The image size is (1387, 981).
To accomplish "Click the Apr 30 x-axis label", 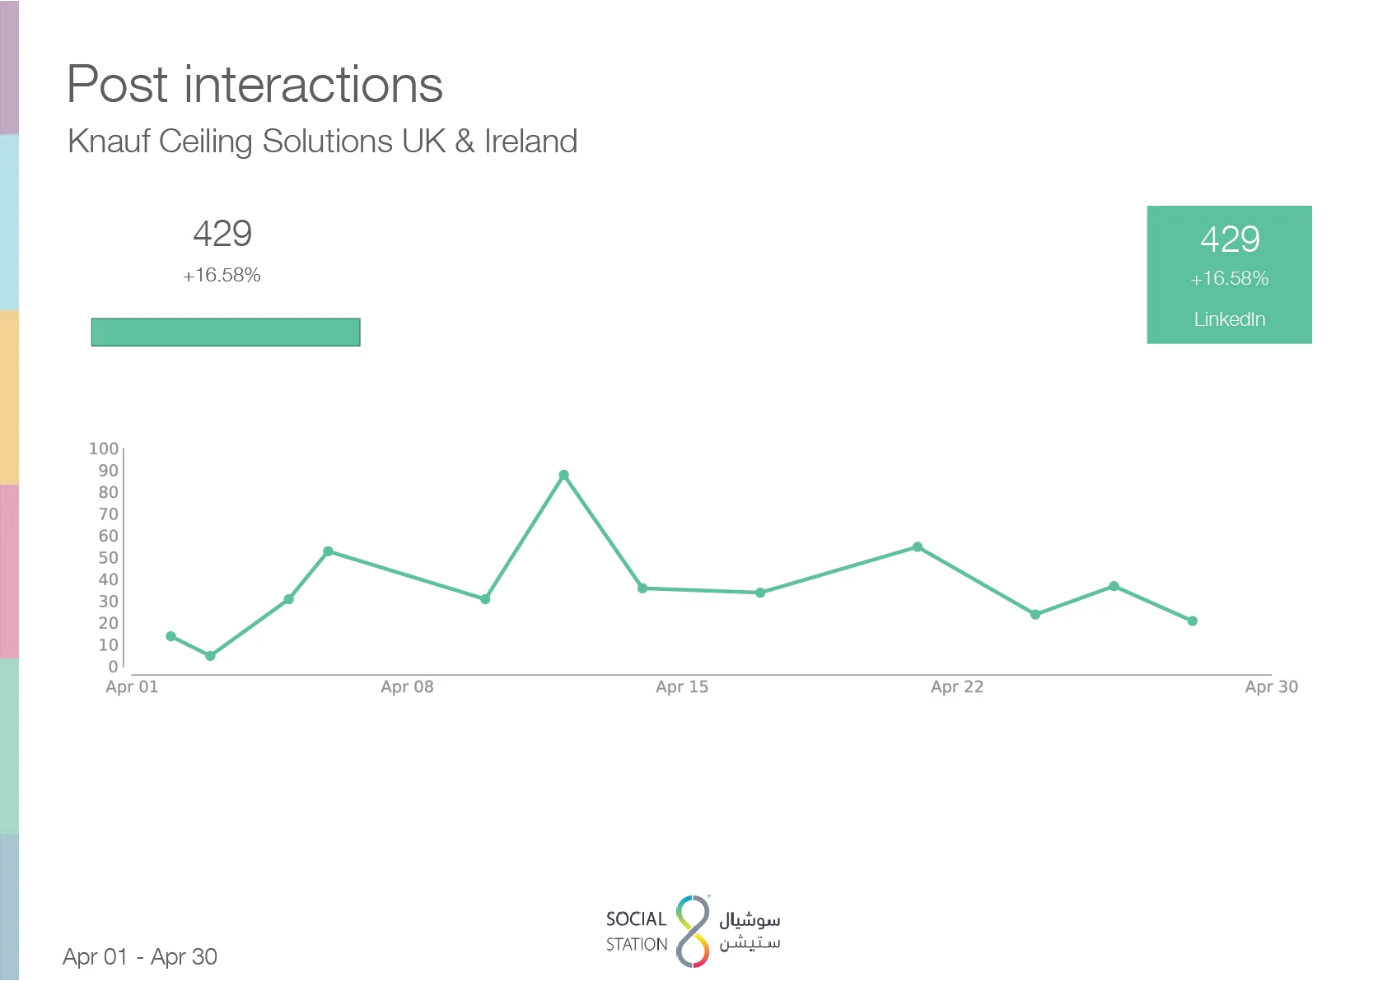I will coord(1271,687).
